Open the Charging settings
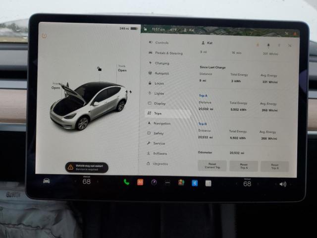This screenshot has width=317, height=238. coord(159,63)
